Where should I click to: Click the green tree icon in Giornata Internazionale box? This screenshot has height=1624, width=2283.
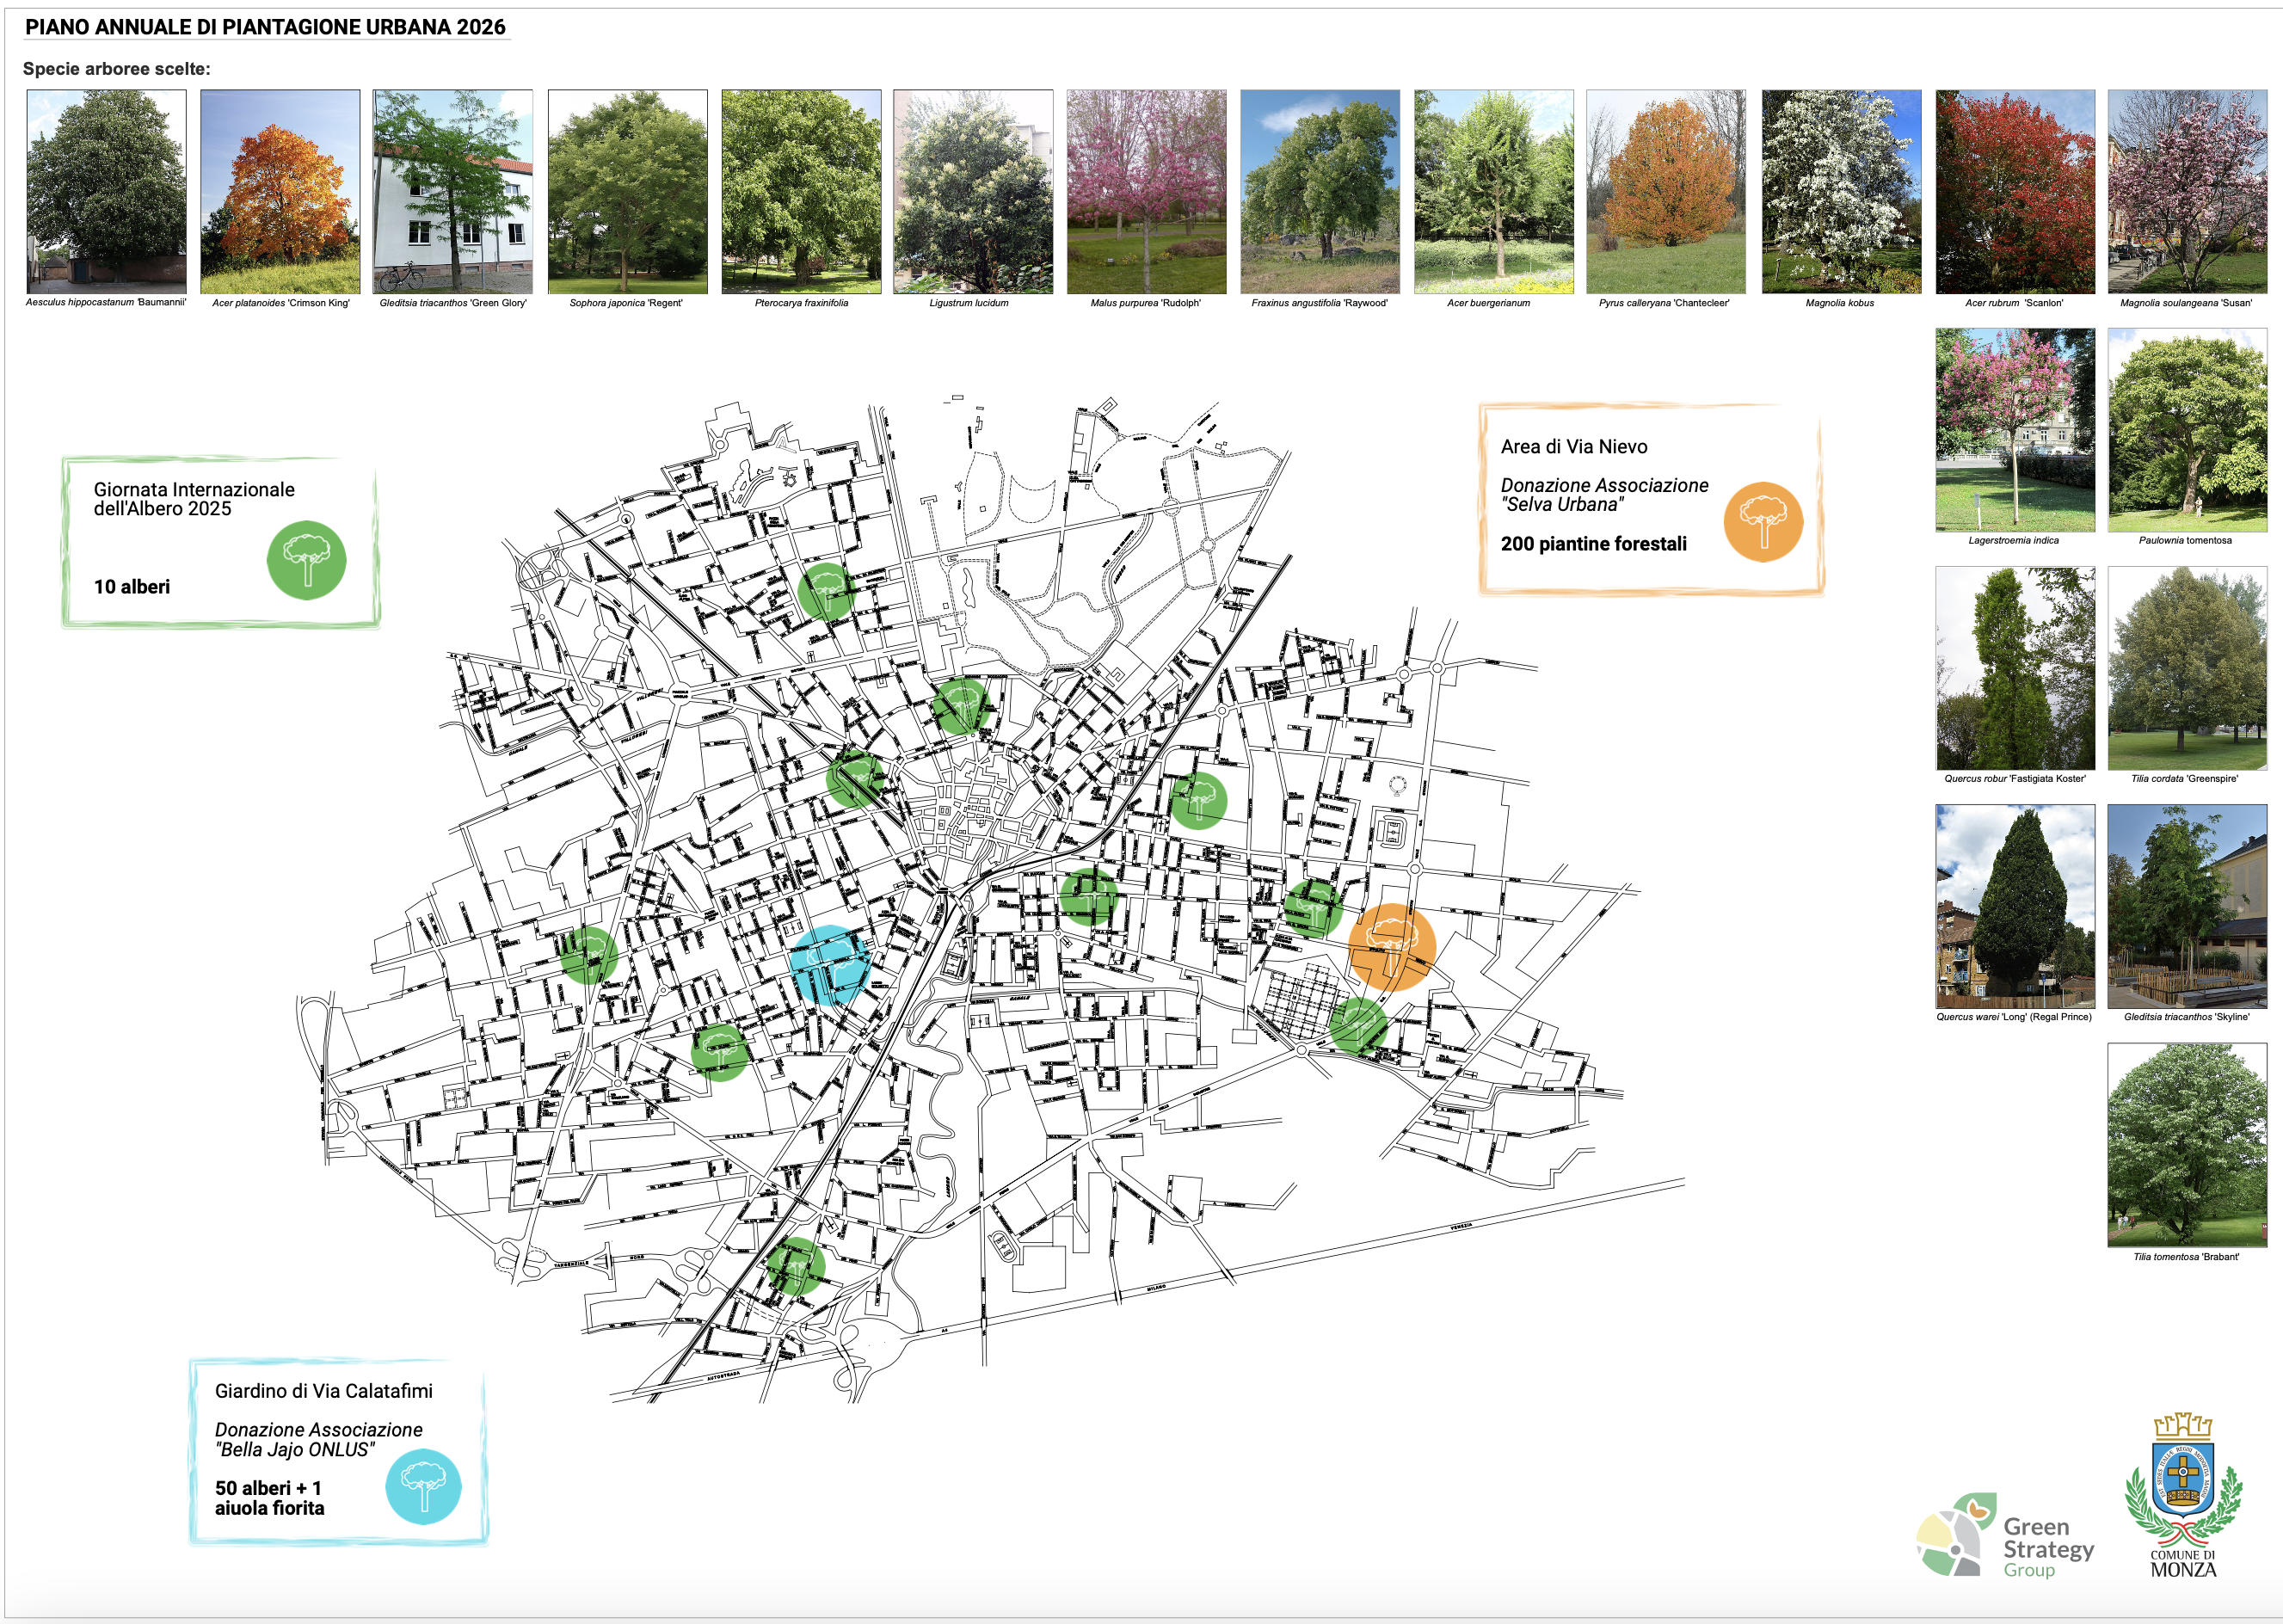coord(306,560)
